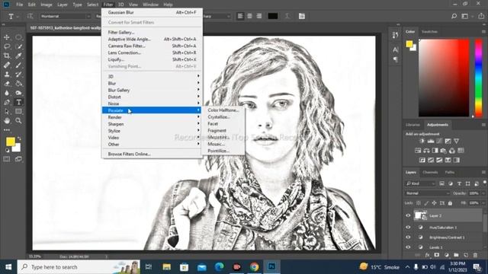Add a layer mask from Layers footer

click(437, 255)
